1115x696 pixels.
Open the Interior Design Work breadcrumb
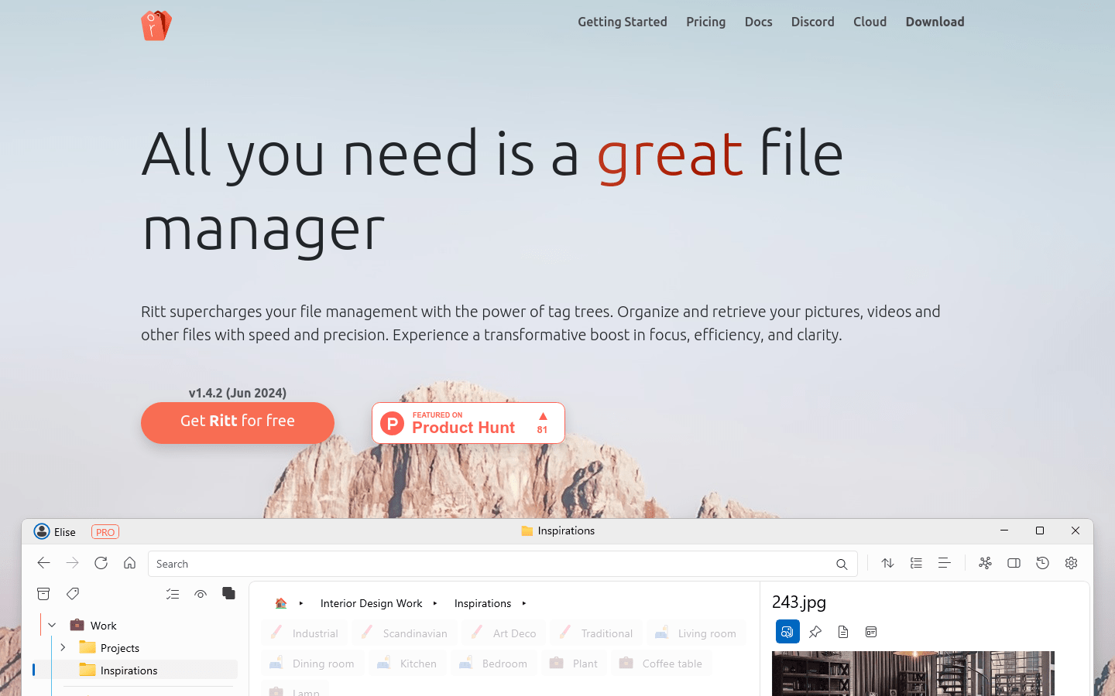(x=372, y=603)
